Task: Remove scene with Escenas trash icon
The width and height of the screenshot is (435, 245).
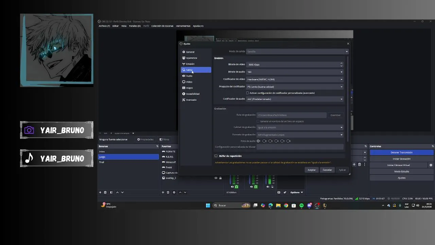Action: pos(105,192)
